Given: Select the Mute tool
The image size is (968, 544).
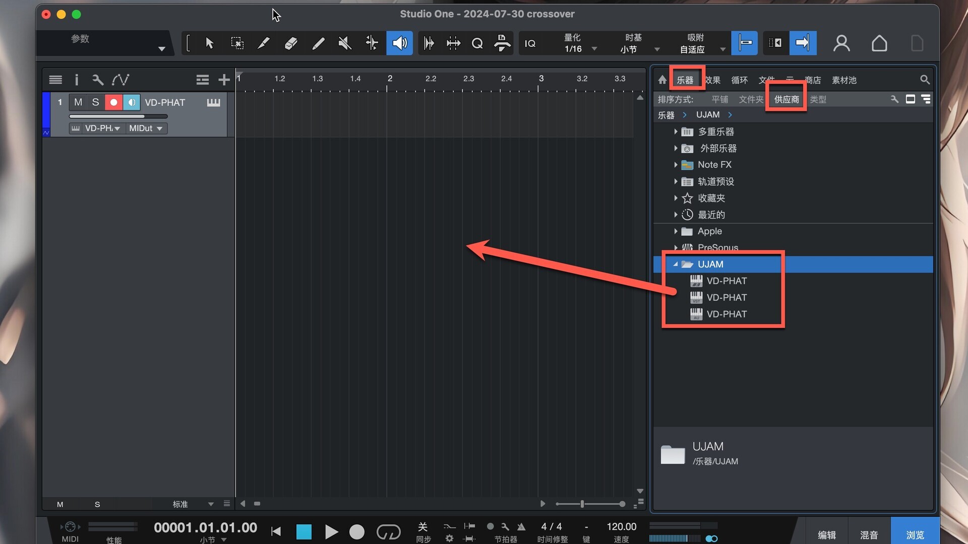Looking at the screenshot, I should pyautogui.click(x=345, y=43).
